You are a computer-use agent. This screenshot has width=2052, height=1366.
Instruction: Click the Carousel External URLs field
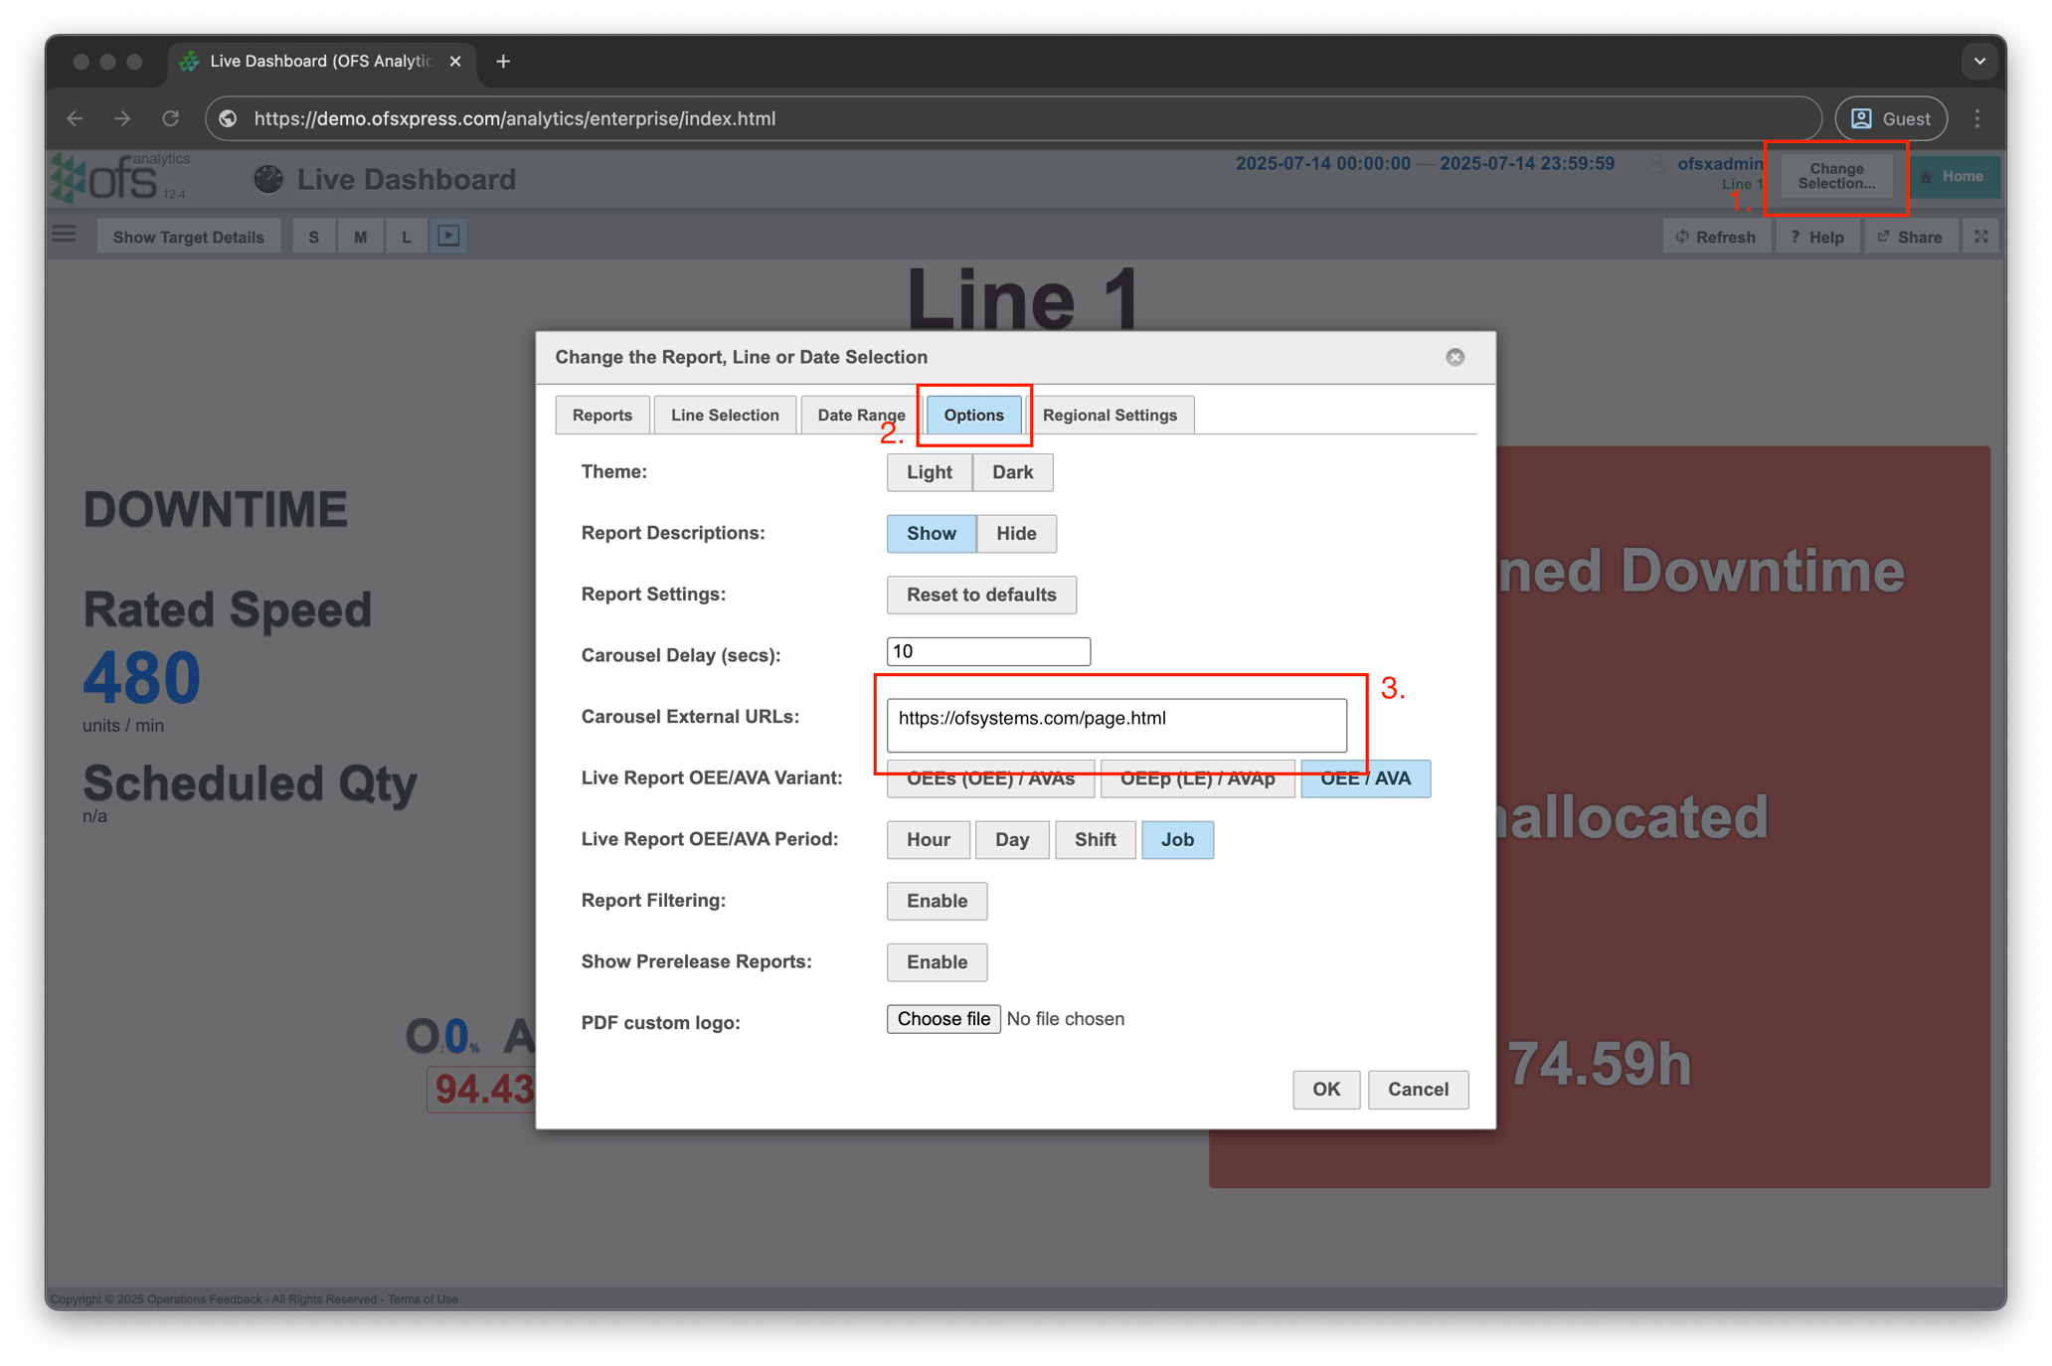[1115, 725]
